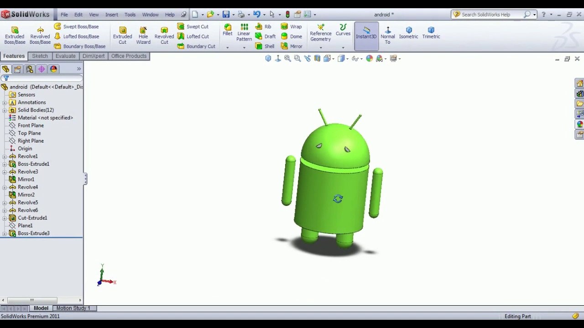
Task: Open the DisplayManager tab icon
Action: [53, 69]
